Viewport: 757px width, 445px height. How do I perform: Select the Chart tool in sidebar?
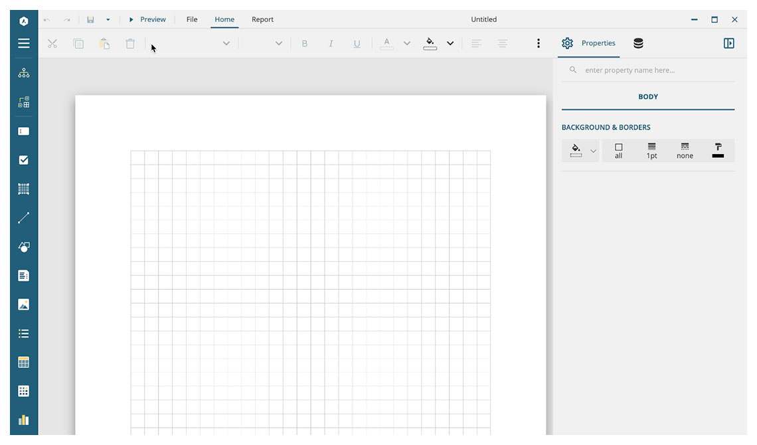[24, 420]
